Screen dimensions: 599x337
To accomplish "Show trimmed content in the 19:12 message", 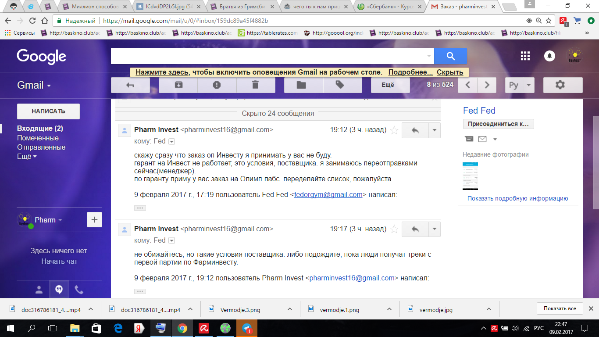I will click(x=140, y=208).
